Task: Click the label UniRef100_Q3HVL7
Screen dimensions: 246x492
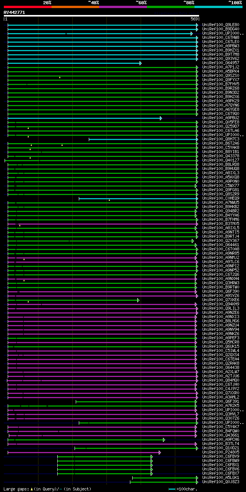Action: point(221,414)
